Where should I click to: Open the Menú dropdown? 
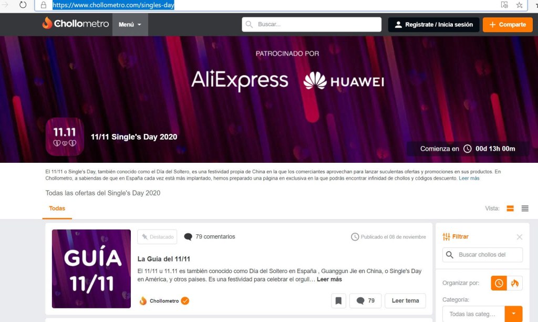(x=130, y=25)
